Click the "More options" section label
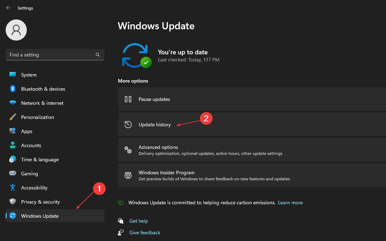Image resolution: width=386 pixels, height=241 pixels. pos(133,81)
